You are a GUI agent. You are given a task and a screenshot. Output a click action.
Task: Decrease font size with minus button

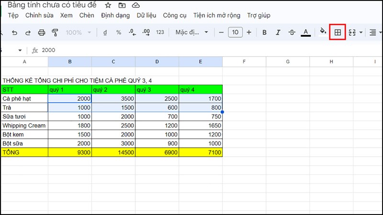(221, 32)
